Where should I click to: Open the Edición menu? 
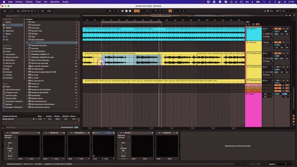(29, 2)
